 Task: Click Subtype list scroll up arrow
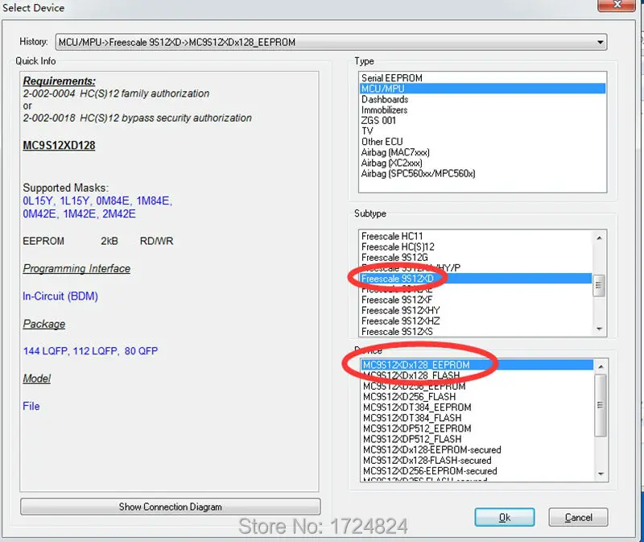point(599,238)
